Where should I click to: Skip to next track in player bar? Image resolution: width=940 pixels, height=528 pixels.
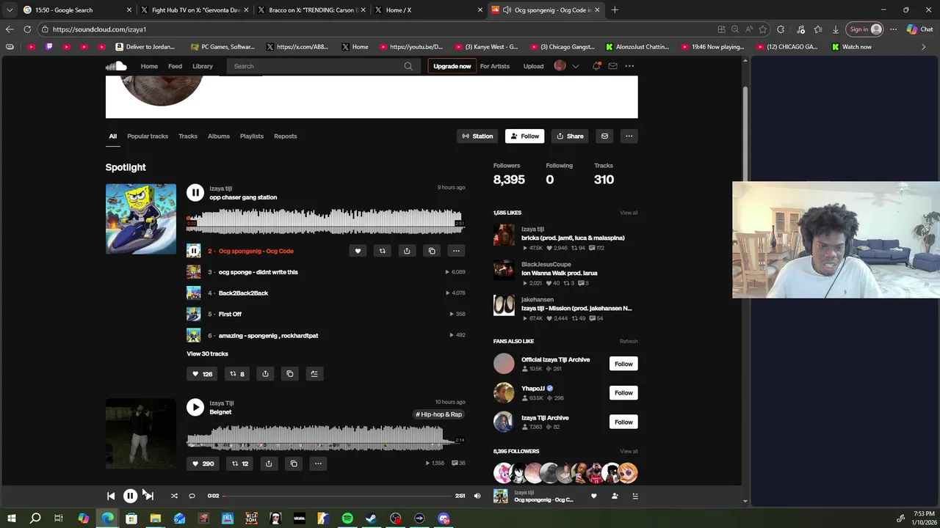pyautogui.click(x=149, y=496)
